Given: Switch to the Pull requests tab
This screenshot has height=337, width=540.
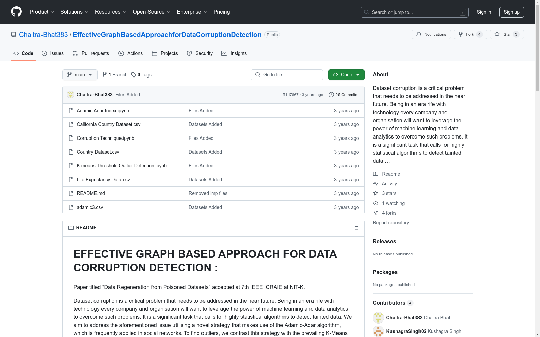Looking at the screenshot, I should (x=91, y=53).
